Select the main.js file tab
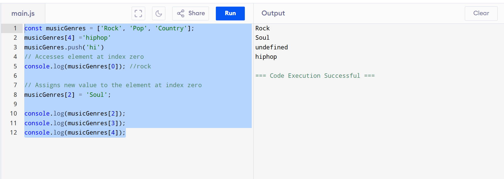The width and height of the screenshot is (504, 179). (x=23, y=14)
